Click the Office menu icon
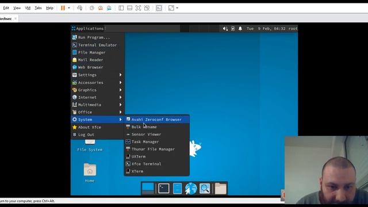Image resolution: width=368 pixels, height=207 pixels. coord(75,112)
